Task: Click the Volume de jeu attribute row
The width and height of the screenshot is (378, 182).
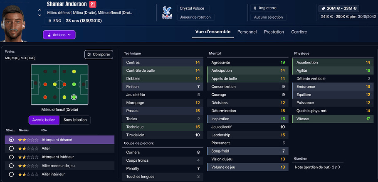Action: coord(247,167)
